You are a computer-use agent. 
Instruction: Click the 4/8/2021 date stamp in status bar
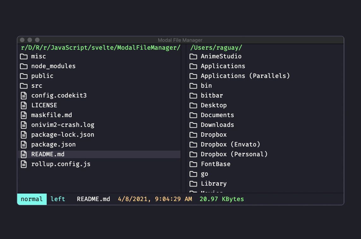click(155, 199)
